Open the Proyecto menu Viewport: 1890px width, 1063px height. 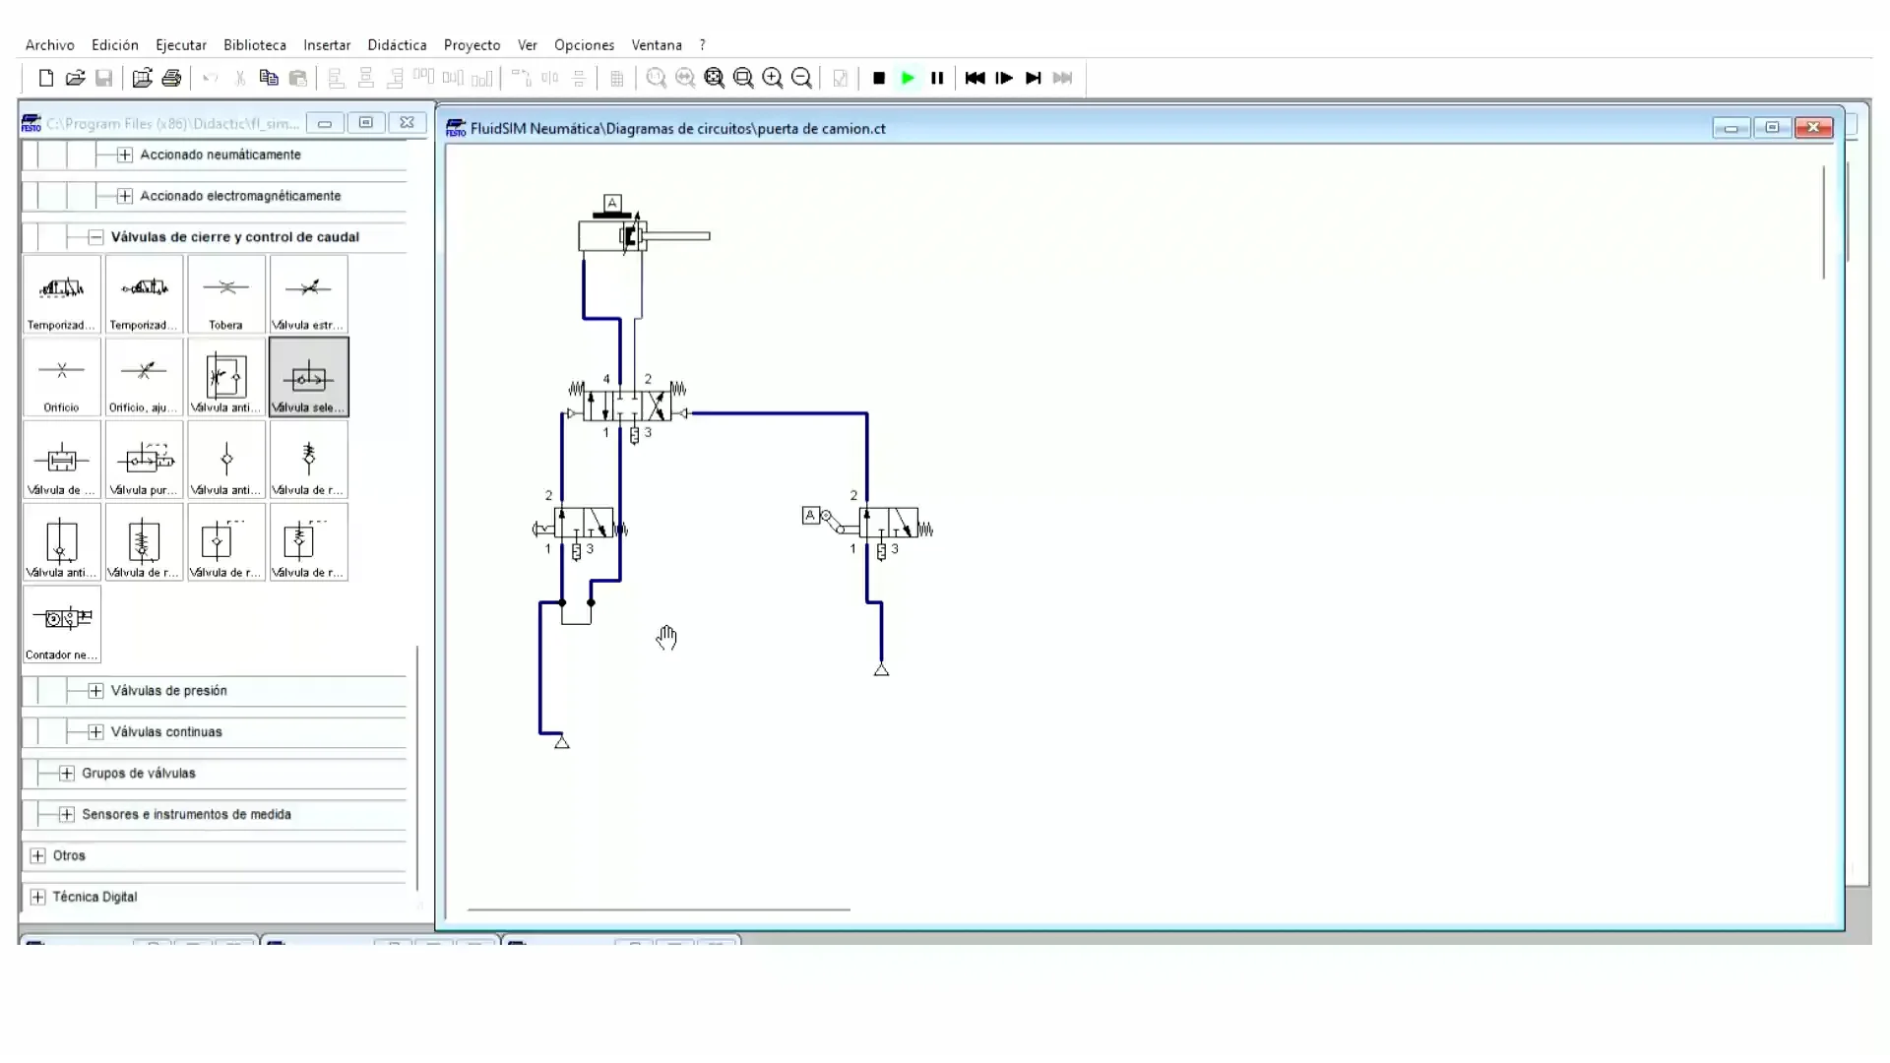click(472, 45)
